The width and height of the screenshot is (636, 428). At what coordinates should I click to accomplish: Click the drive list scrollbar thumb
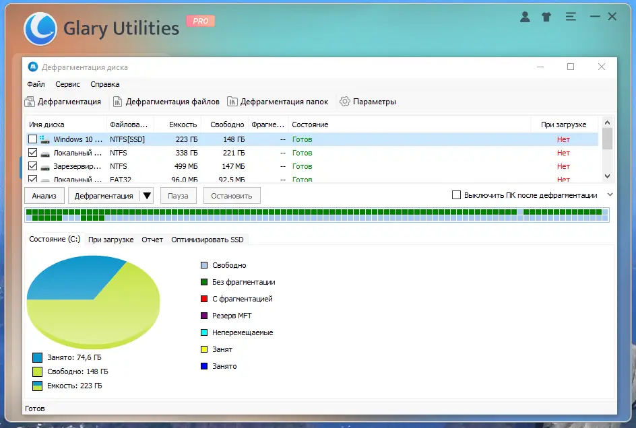click(x=607, y=139)
